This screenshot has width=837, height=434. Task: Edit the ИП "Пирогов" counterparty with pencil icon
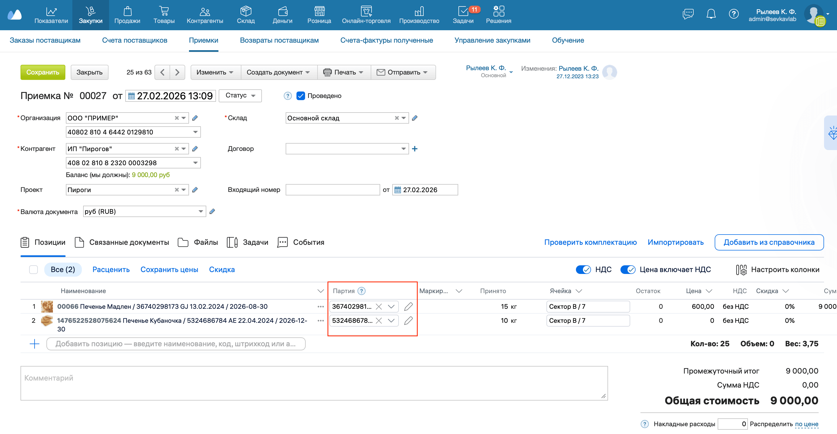[195, 149]
